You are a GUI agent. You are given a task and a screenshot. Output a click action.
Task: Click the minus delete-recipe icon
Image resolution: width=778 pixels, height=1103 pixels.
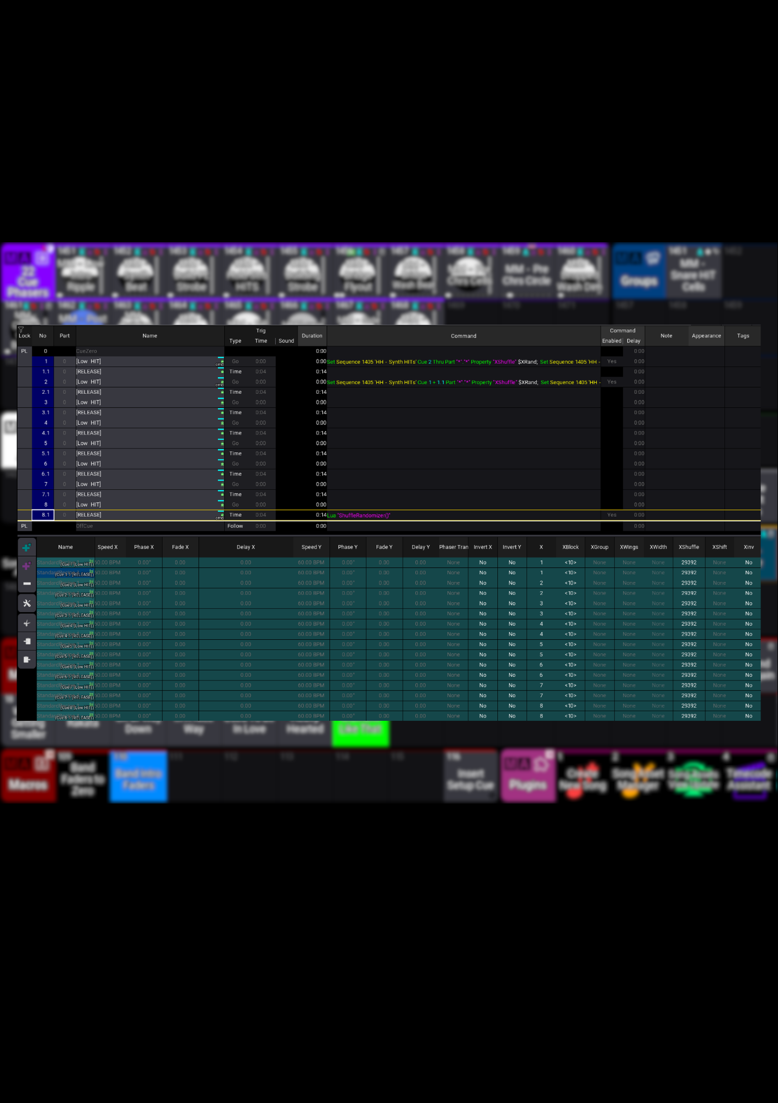26,583
